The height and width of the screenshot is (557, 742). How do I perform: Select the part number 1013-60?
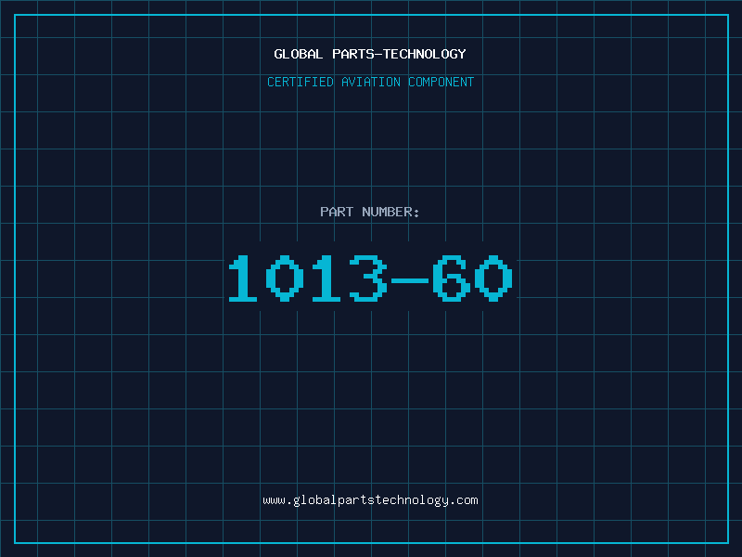click(370, 278)
